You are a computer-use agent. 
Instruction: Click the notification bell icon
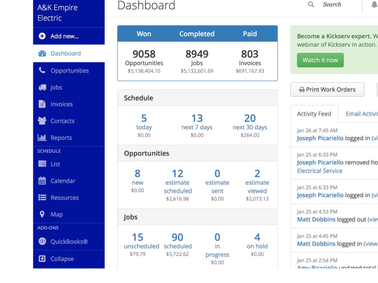click(374, 5)
